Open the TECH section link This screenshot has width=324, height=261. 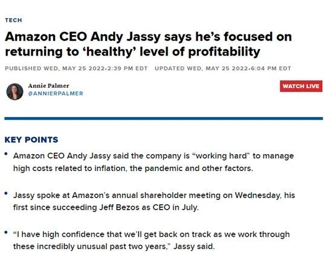[13, 20]
